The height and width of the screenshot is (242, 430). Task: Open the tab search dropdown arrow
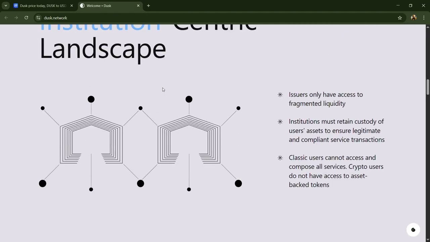pyautogui.click(x=6, y=6)
